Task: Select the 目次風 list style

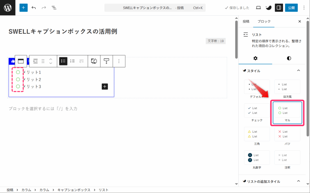Action: click(x=287, y=89)
